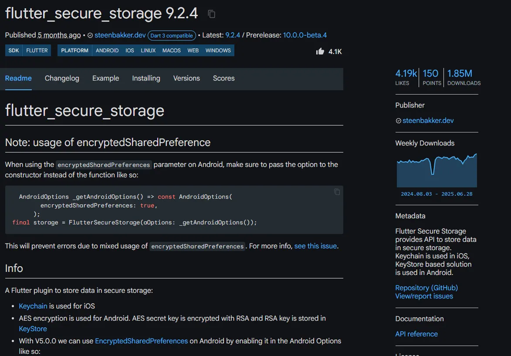This screenshot has width=511, height=356.
Task: Open the Readme tab
Action: click(18, 78)
